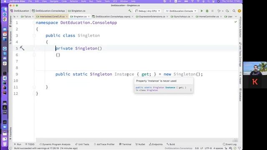Screen dimensions: 267x150
Task: Open macOS Spotlight search in menu bar
Action: pos(209,1)
